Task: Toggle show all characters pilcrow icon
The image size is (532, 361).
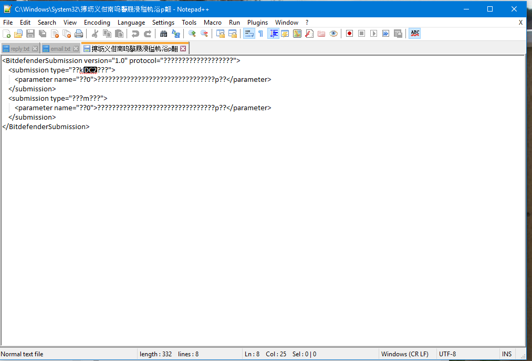Action: coord(261,34)
